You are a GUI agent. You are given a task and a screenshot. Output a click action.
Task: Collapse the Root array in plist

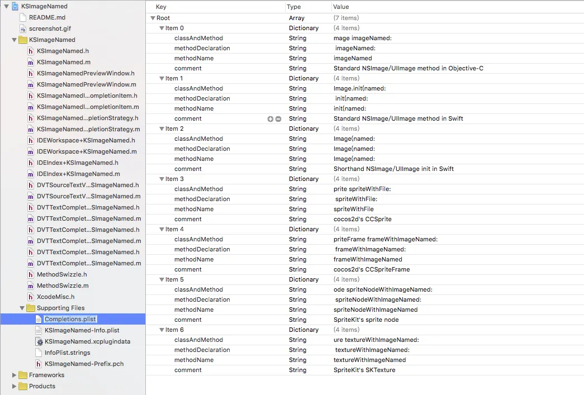pos(153,18)
